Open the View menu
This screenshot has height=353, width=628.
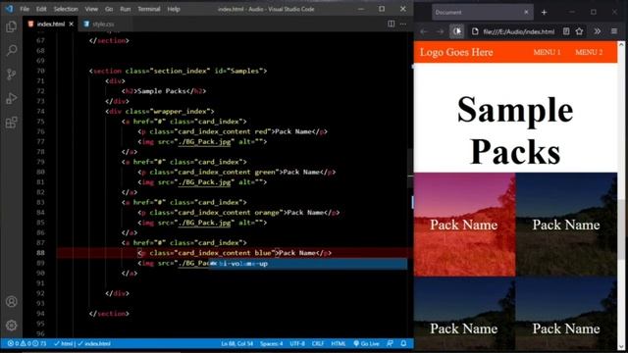(91, 9)
